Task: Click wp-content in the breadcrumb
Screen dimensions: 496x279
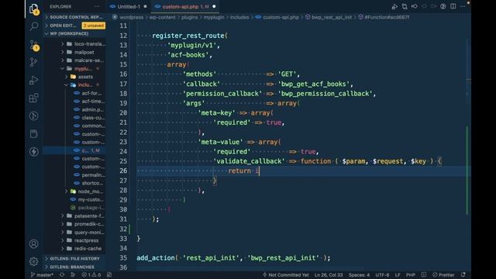Action: [x=162, y=17]
